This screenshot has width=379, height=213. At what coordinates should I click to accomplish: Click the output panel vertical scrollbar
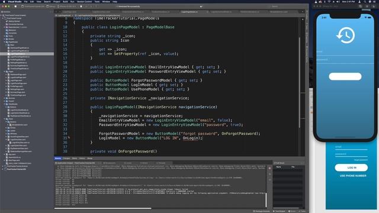(x=266, y=200)
